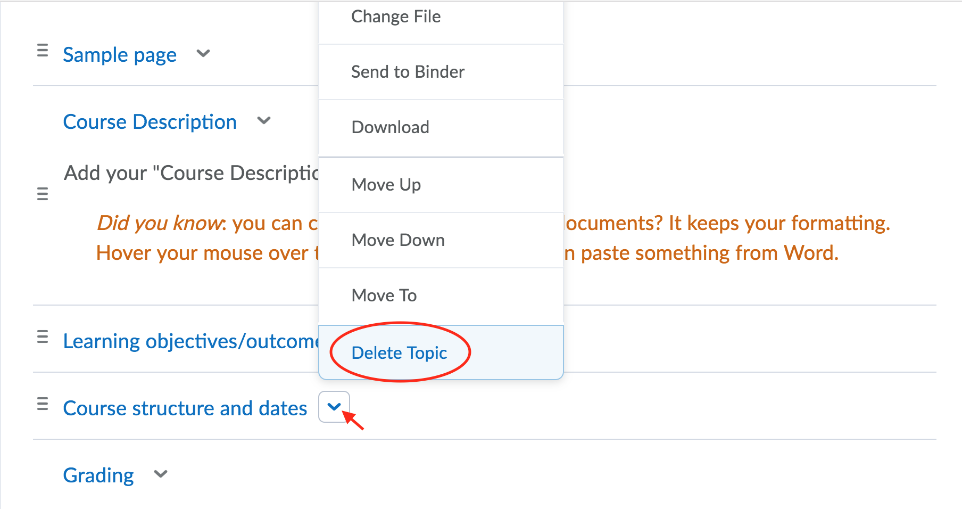Click Course structure and dates link
The image size is (962, 509).
(x=185, y=408)
